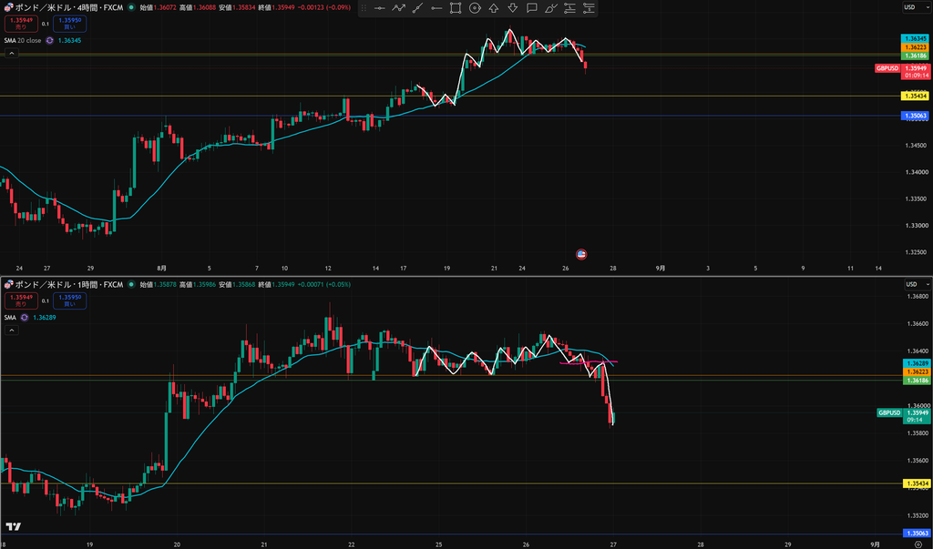Click yellow 1.35434 line label top chart
933x549 pixels.
click(915, 96)
